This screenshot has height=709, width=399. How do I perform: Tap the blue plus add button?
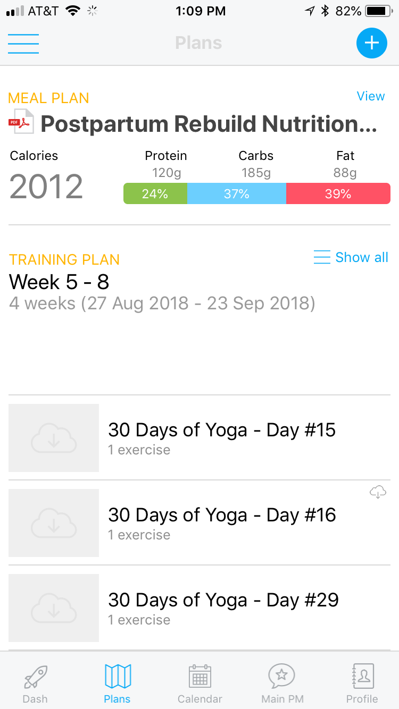click(x=371, y=43)
